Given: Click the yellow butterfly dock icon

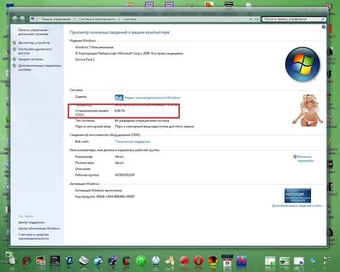Looking at the screenshot, I should pyautogui.click(x=169, y=261).
